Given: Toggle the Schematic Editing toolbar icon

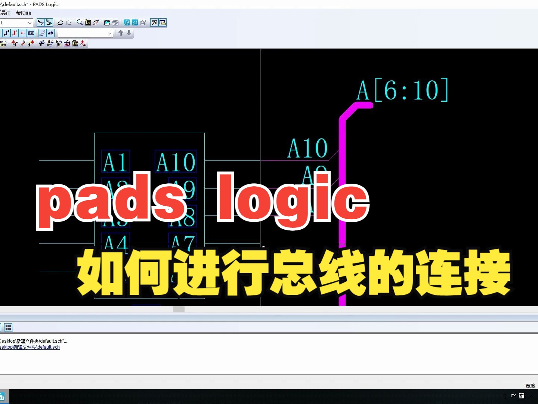Looking at the screenshot, I should (49, 23).
